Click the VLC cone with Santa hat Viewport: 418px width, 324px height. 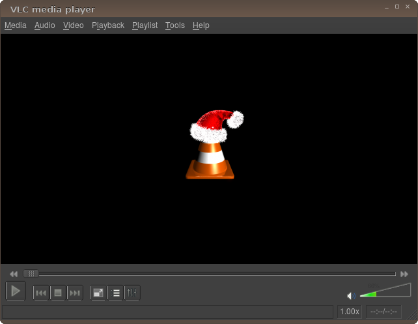coord(215,144)
